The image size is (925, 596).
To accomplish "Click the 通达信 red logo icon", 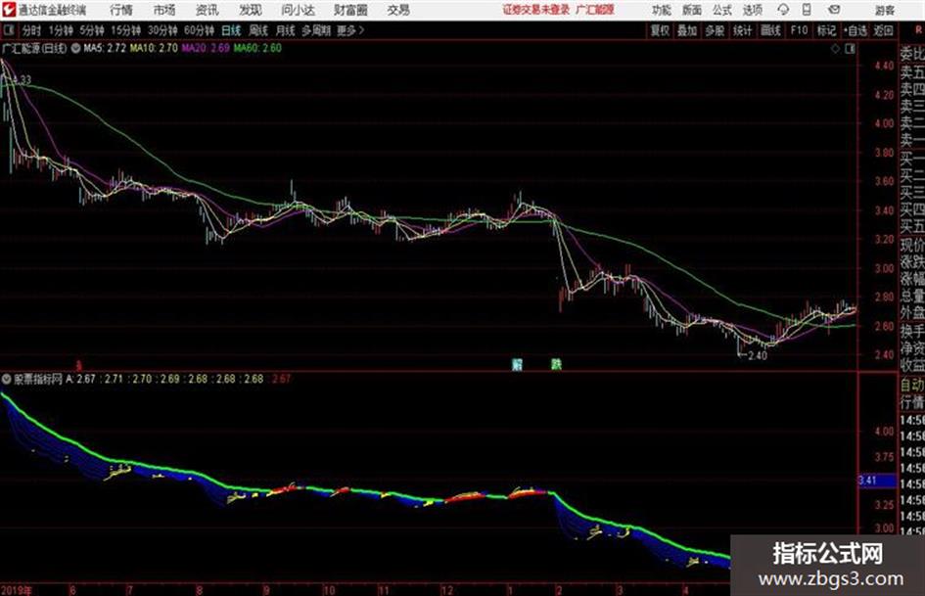I will point(9,10).
